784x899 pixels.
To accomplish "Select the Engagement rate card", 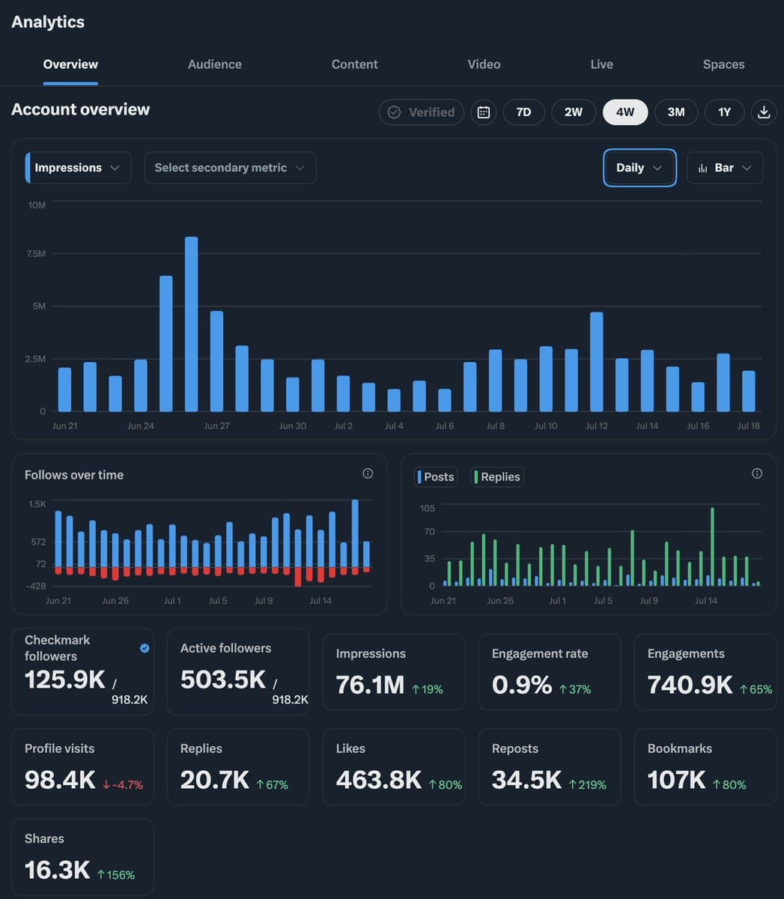I will [550, 672].
